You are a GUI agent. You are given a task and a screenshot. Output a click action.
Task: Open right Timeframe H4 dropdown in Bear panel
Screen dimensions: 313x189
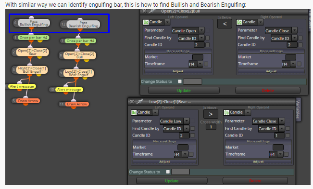pos(280,154)
